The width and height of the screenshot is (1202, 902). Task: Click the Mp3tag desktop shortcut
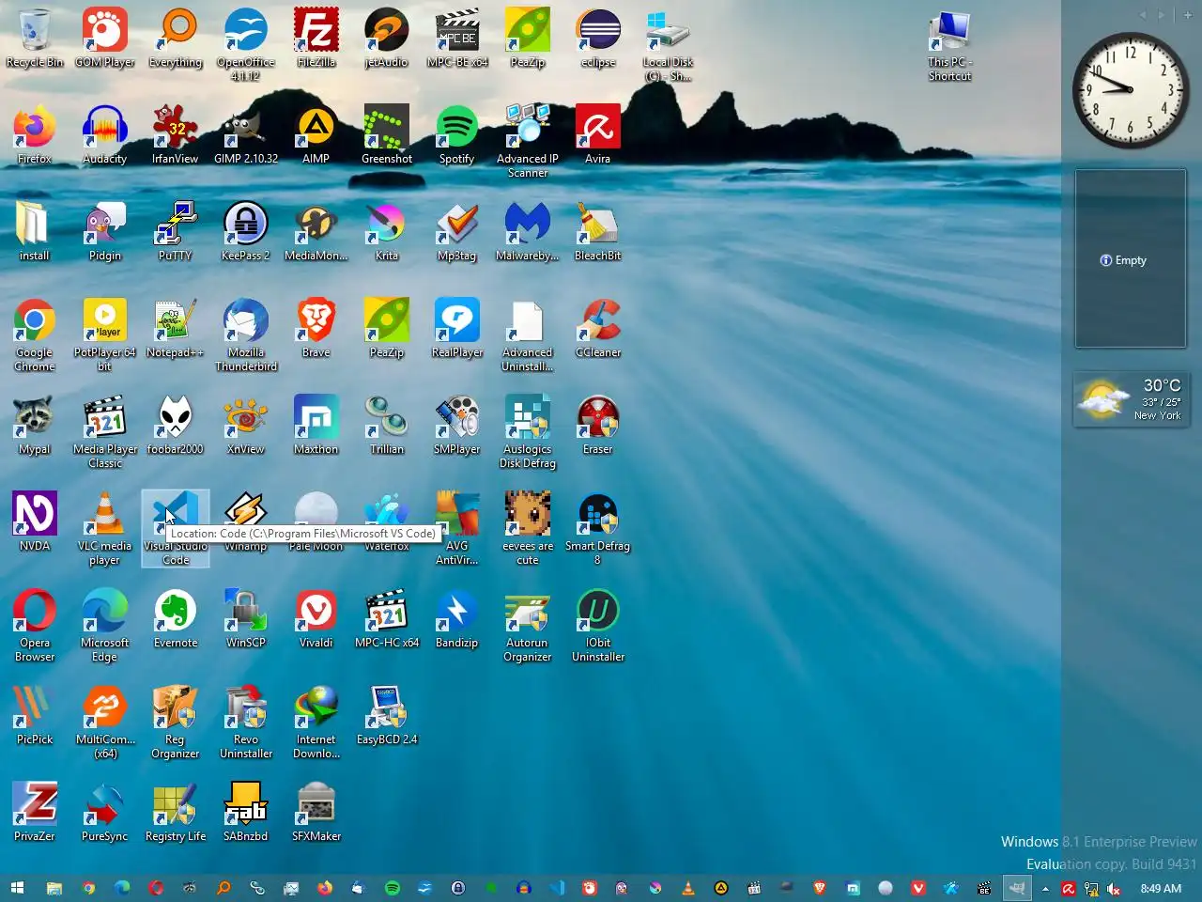click(457, 232)
